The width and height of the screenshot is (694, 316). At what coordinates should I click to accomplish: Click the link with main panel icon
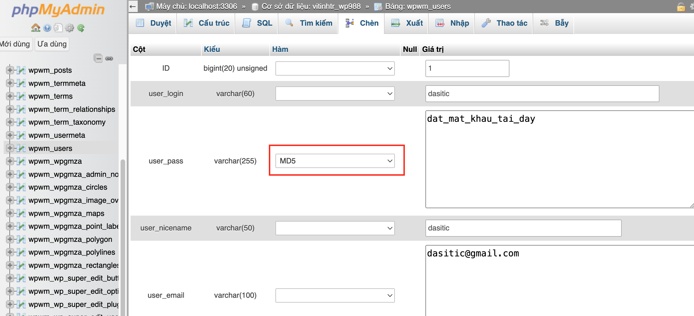109,58
